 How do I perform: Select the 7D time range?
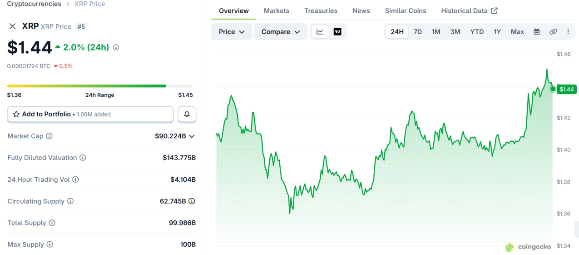tap(417, 32)
